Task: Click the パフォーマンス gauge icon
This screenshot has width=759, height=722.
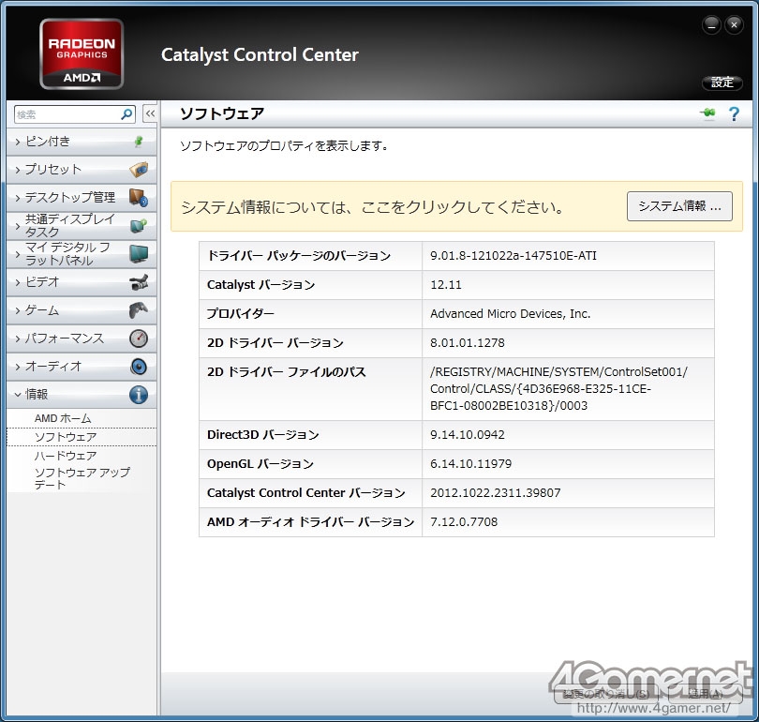Action: tap(139, 338)
